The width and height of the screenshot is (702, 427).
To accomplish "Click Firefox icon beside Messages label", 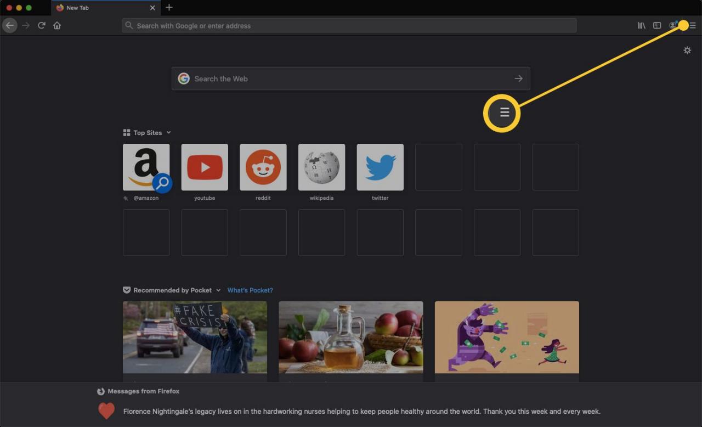I will click(100, 391).
